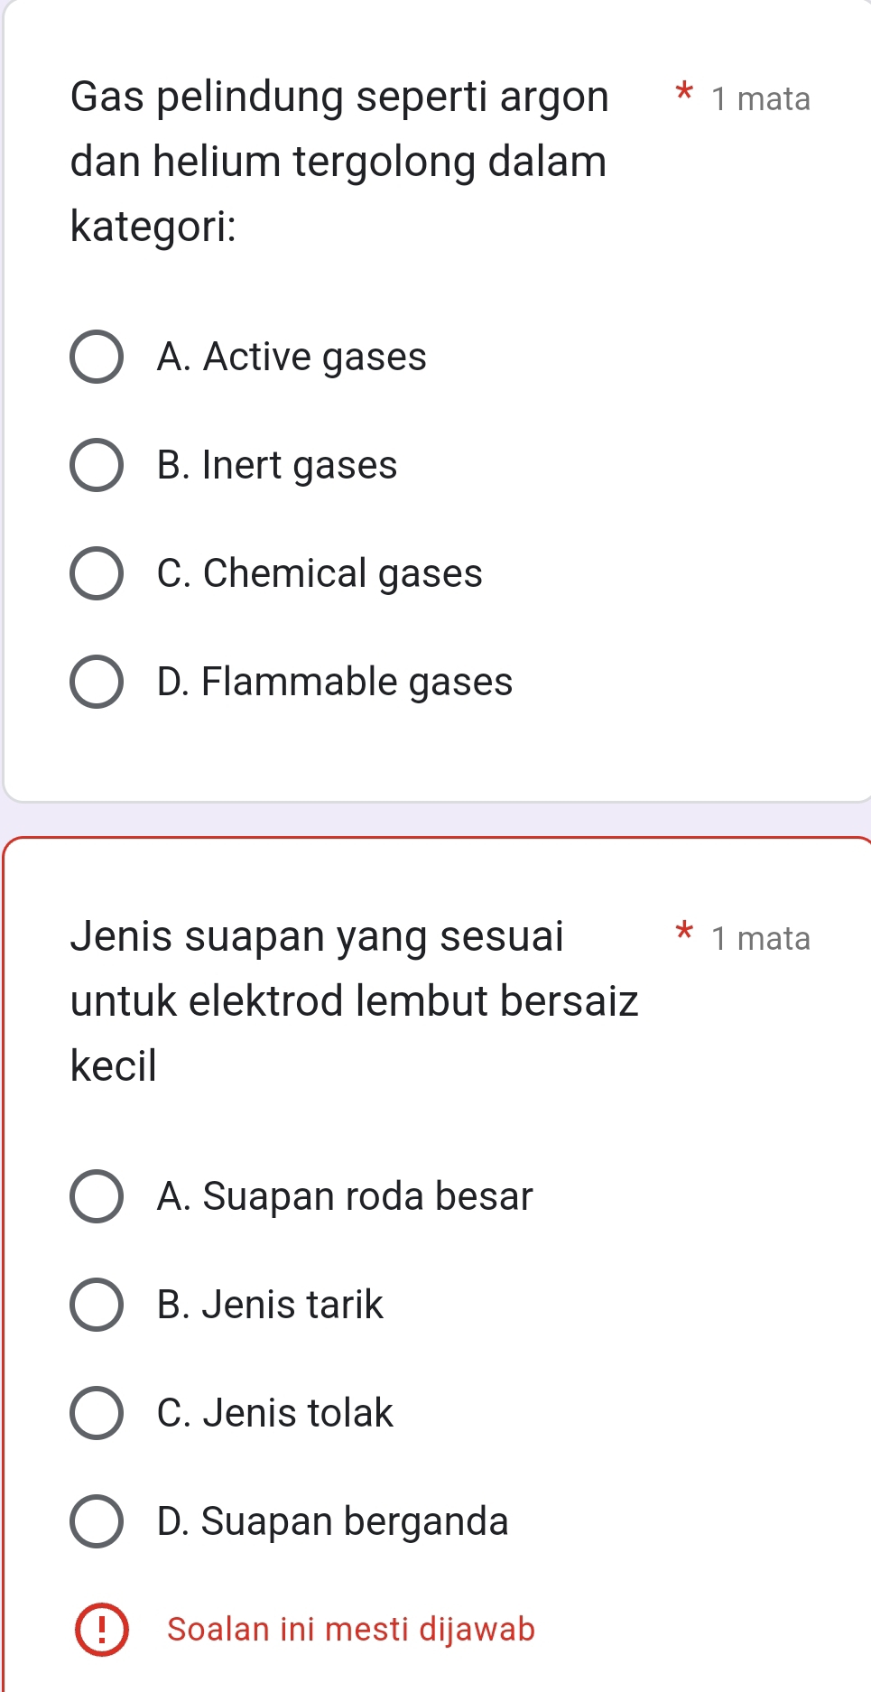Select D. Suapan berganda radio option
This screenshot has height=1692, width=871.
(97, 1521)
